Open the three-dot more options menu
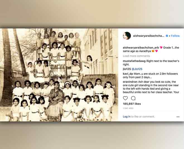184x149 pixels. pyautogui.click(x=178, y=117)
